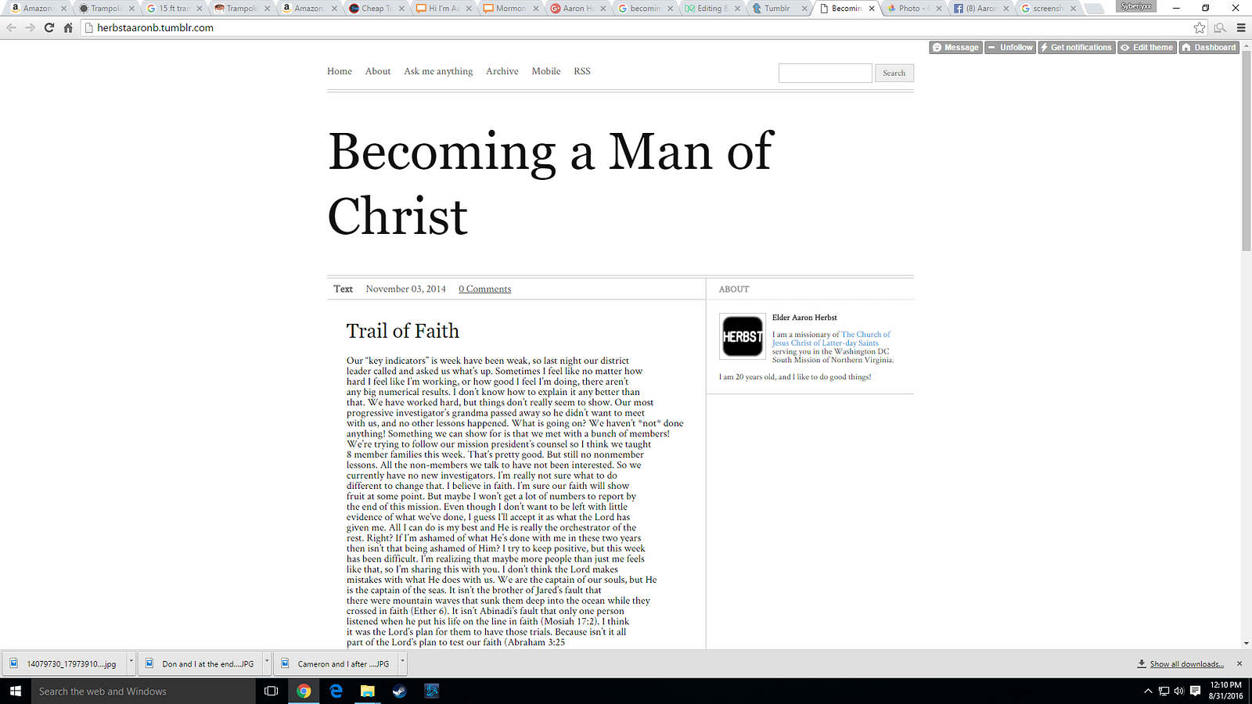
Task: Click 'Show all downloads' link
Action: coord(1186,664)
